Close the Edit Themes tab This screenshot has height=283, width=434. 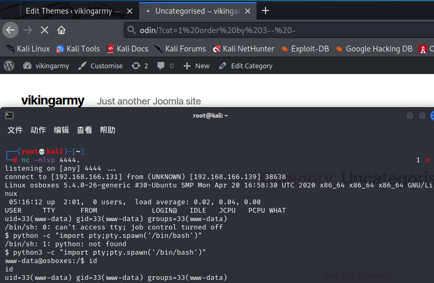tap(130, 11)
